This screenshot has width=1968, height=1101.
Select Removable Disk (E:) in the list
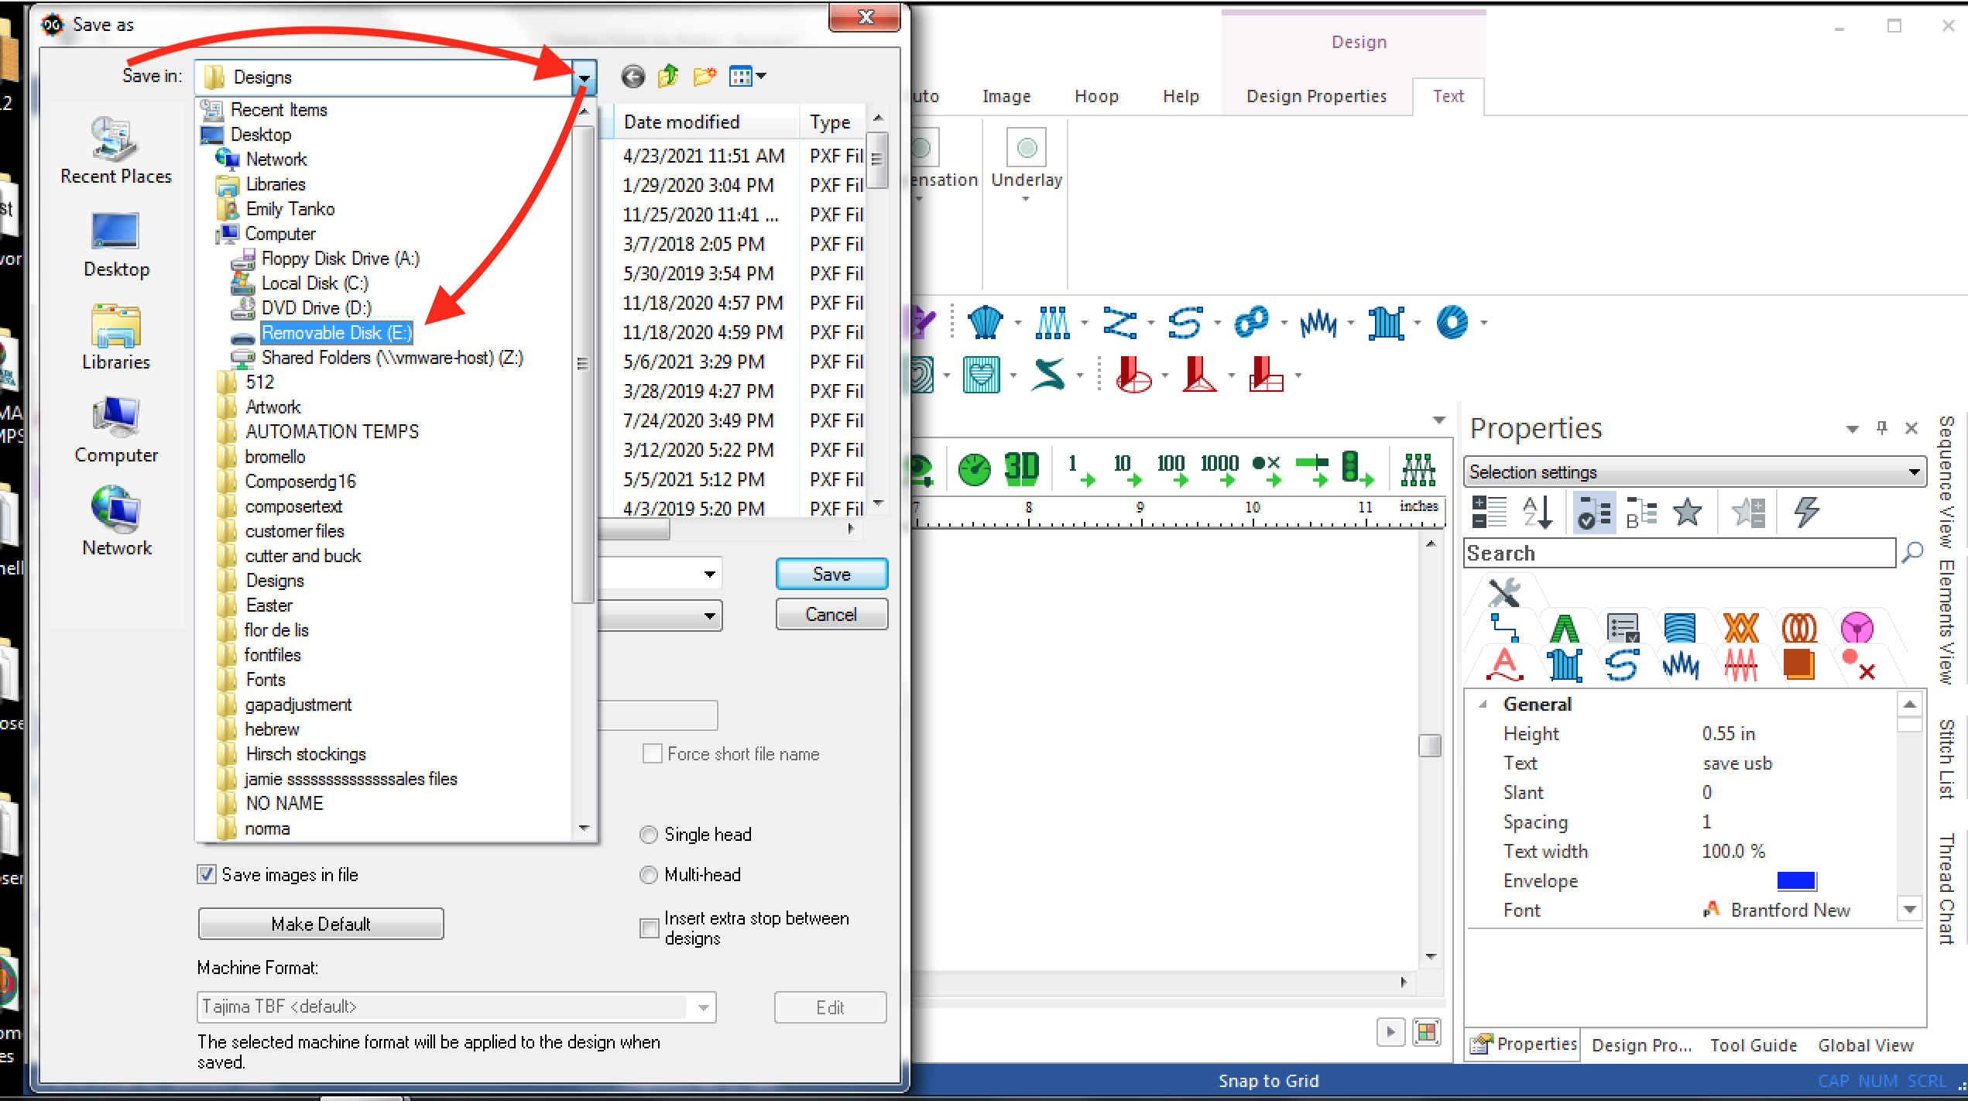[x=336, y=333]
